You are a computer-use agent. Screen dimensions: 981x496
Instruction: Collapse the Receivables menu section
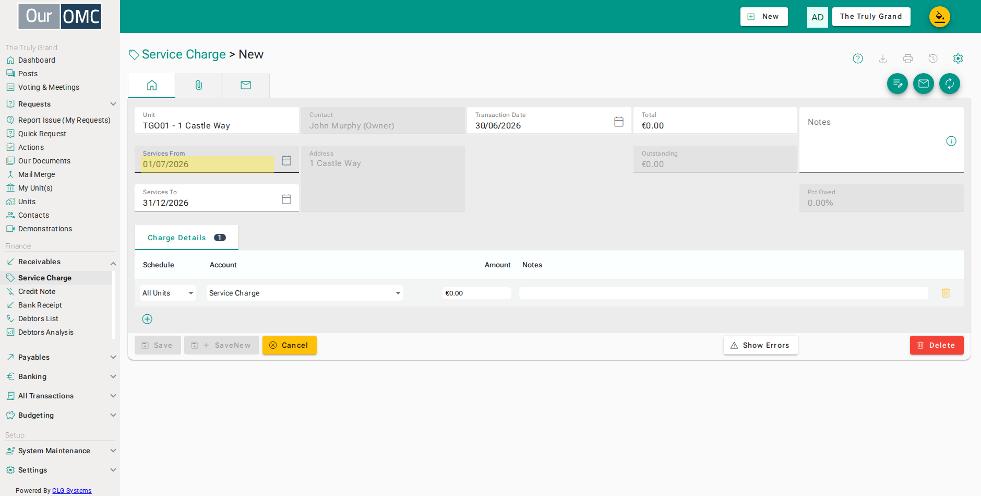point(60,262)
